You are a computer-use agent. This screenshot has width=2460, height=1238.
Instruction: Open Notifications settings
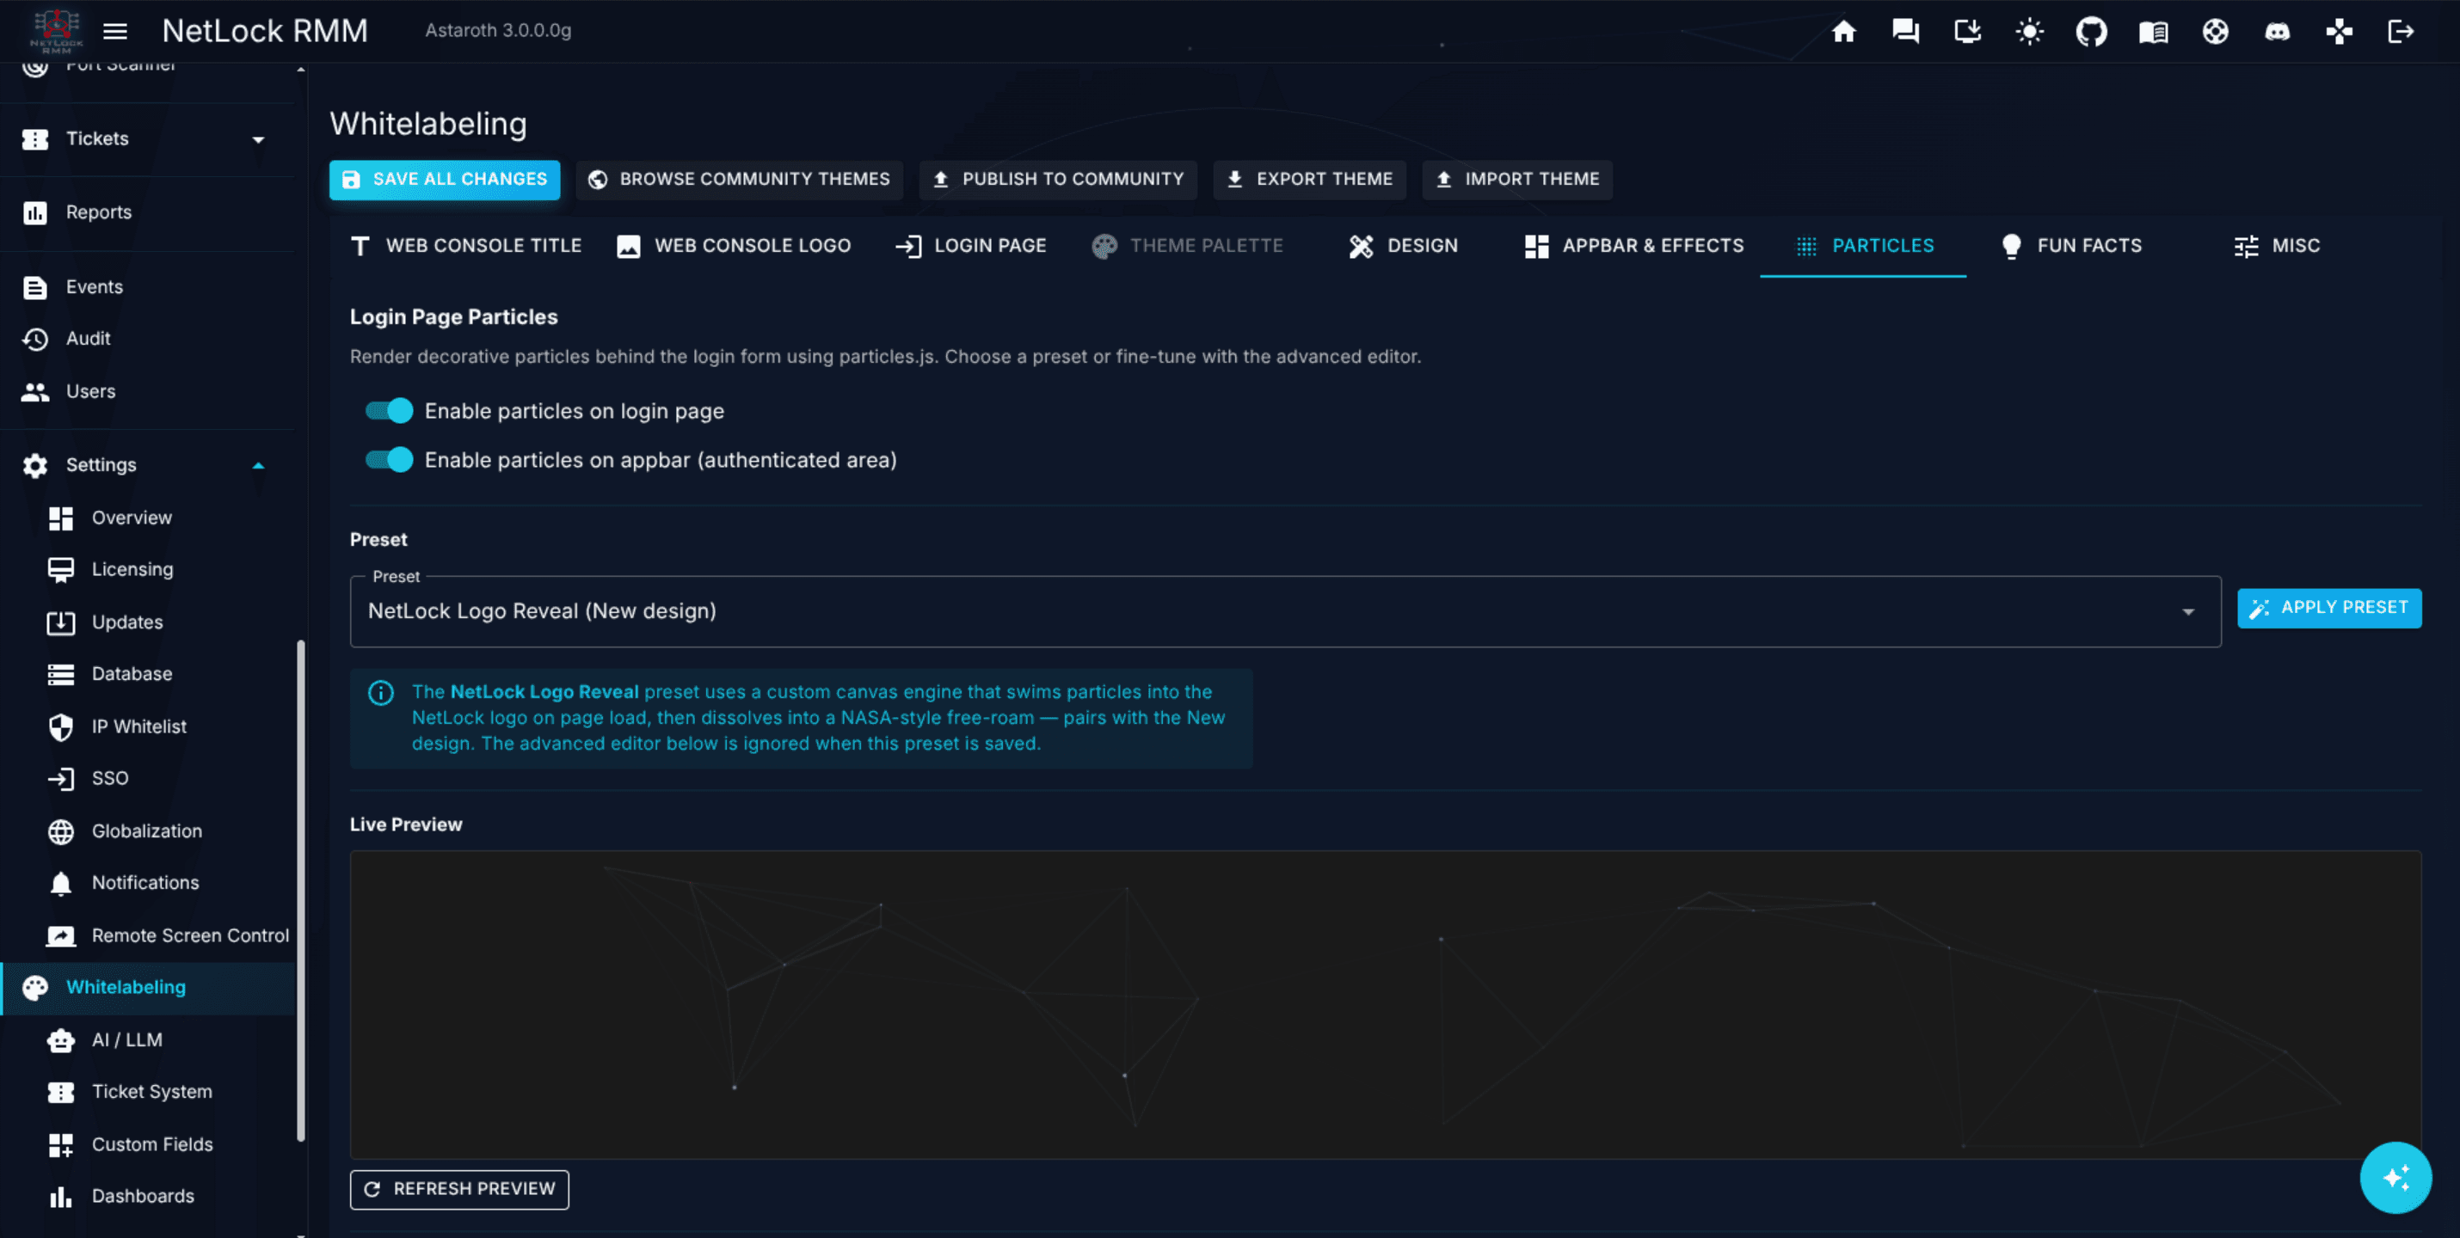coord(148,883)
